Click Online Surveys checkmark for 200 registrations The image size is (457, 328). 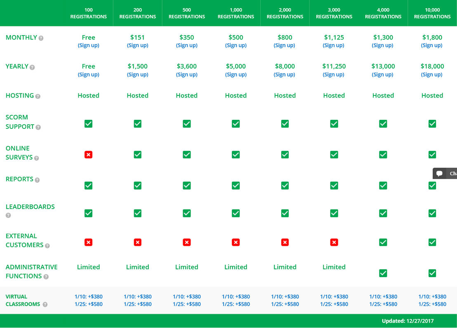click(x=138, y=154)
